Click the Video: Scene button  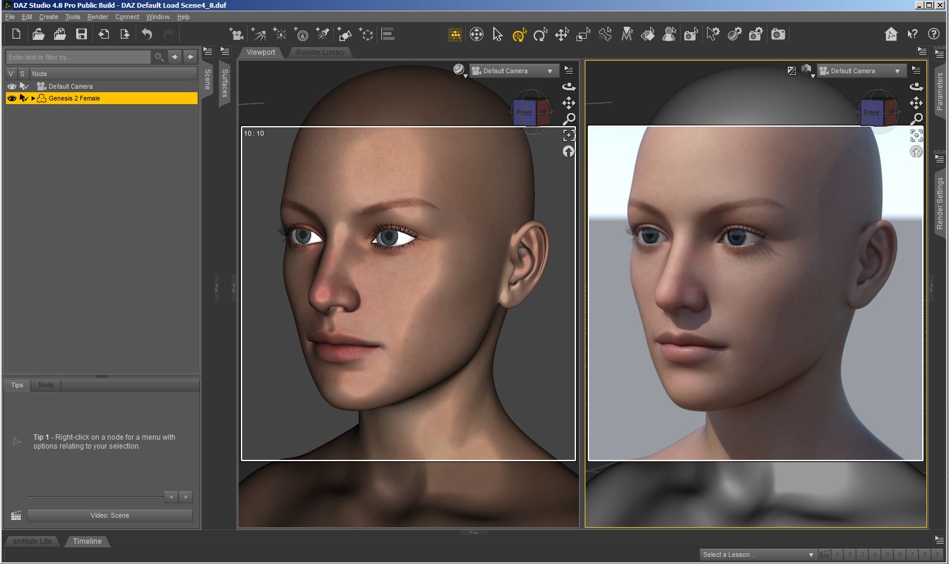(110, 515)
